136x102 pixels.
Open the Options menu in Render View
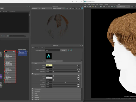pos(101,4)
